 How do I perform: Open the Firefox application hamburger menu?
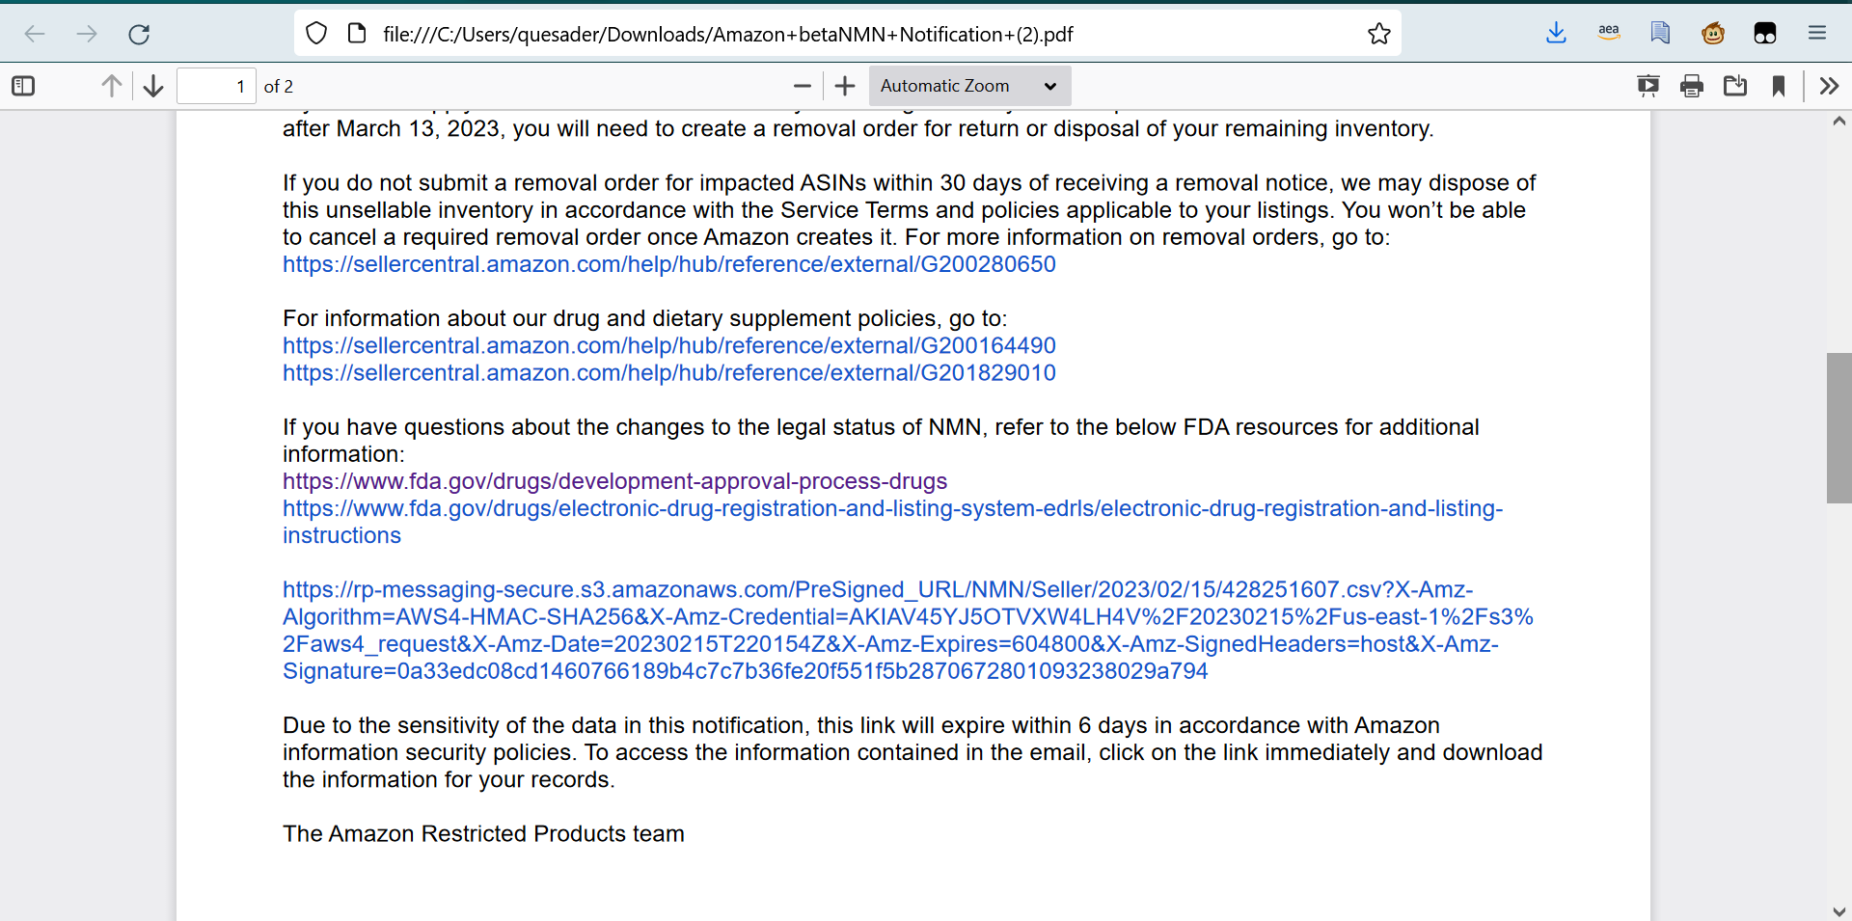(x=1817, y=34)
